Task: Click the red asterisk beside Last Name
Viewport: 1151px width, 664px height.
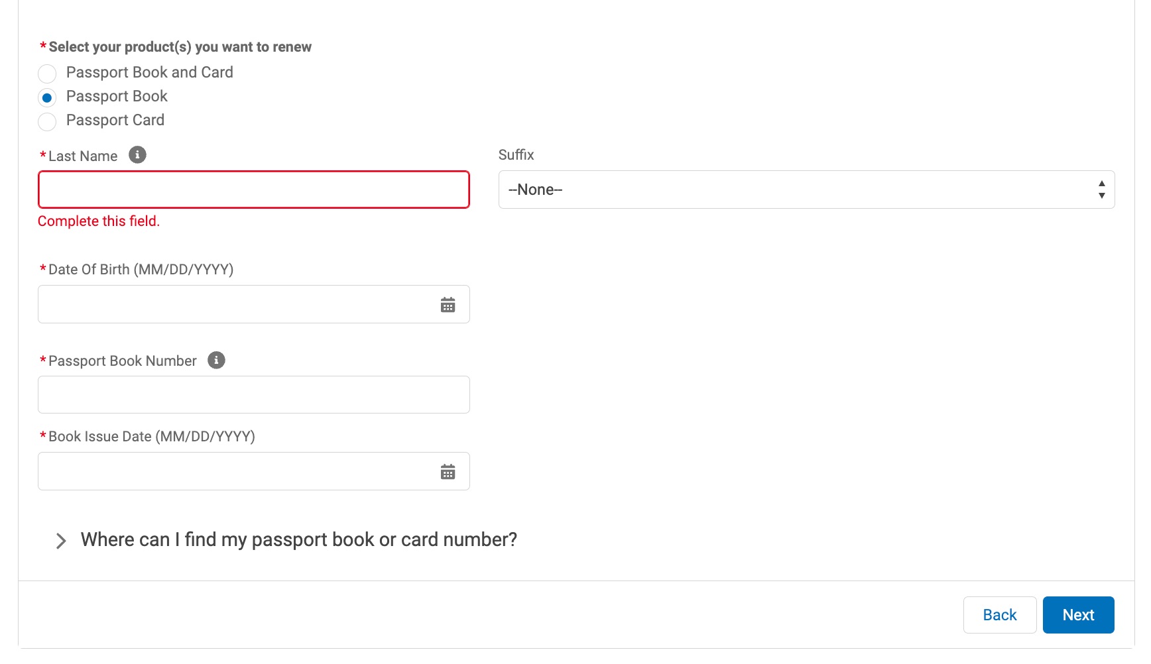Action: click(x=42, y=155)
